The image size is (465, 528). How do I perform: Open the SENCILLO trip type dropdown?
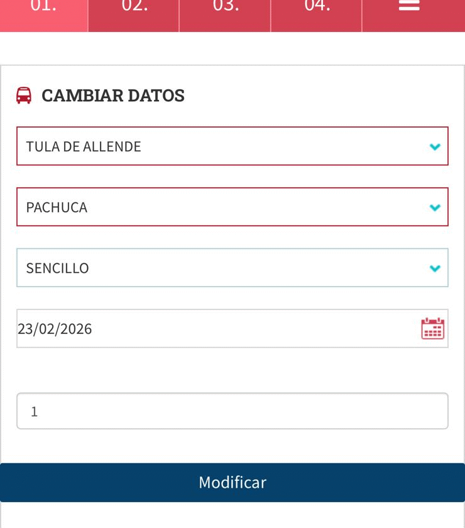(x=232, y=268)
